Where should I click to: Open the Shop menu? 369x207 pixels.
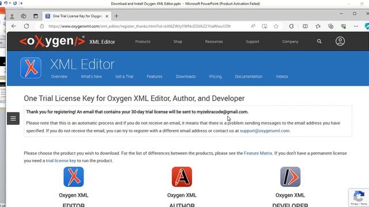[178, 41]
